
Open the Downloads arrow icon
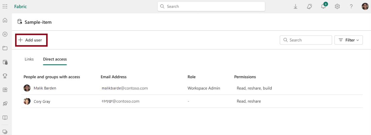(295, 7)
